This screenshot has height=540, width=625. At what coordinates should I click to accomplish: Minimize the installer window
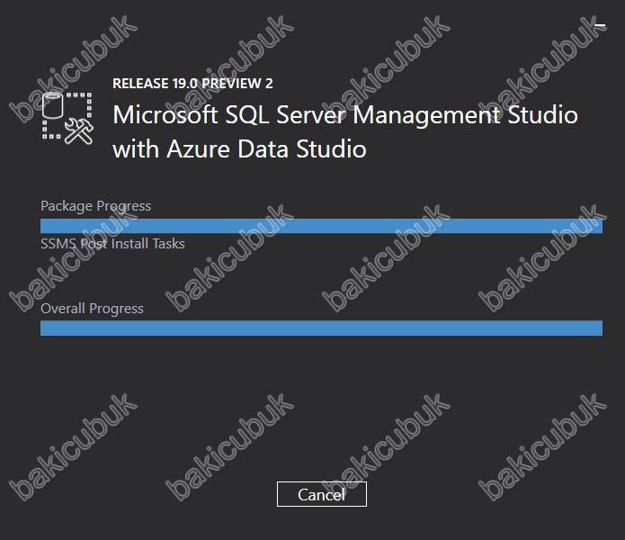[x=600, y=25]
